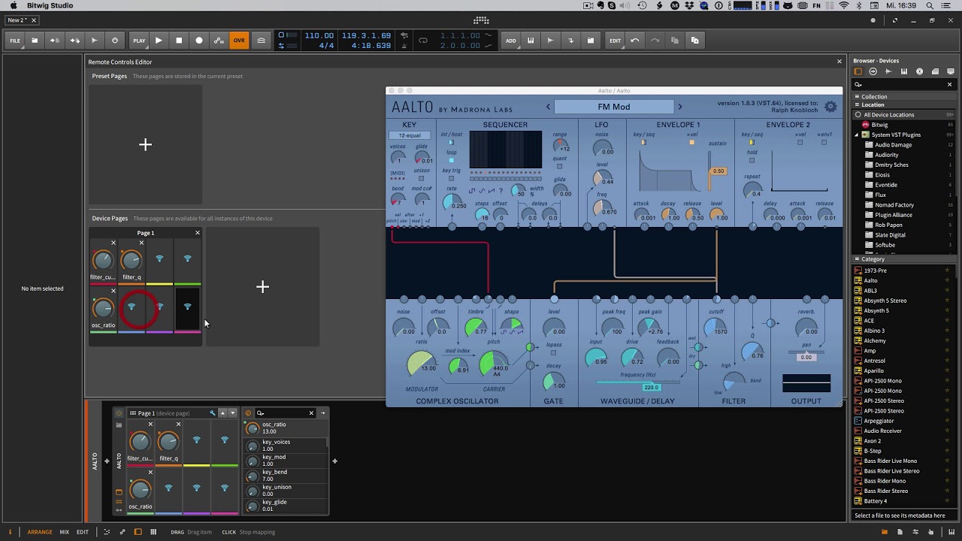Switch browser to the files folder icon
The image size is (962, 541).
coord(935,71)
